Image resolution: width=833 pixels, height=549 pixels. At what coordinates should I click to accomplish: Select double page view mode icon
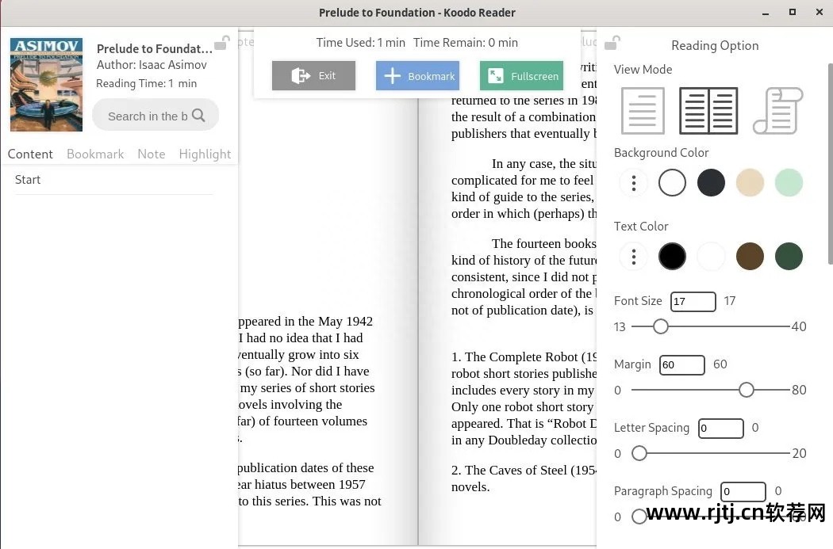[x=708, y=111]
